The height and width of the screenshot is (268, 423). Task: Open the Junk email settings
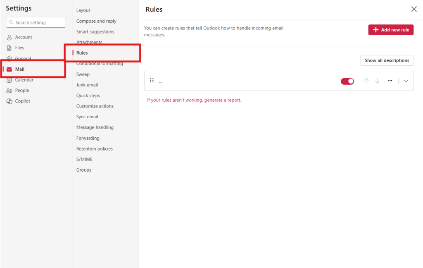[87, 85]
